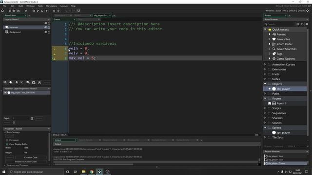Click the Asset Browser search field

pyautogui.click(x=281, y=24)
